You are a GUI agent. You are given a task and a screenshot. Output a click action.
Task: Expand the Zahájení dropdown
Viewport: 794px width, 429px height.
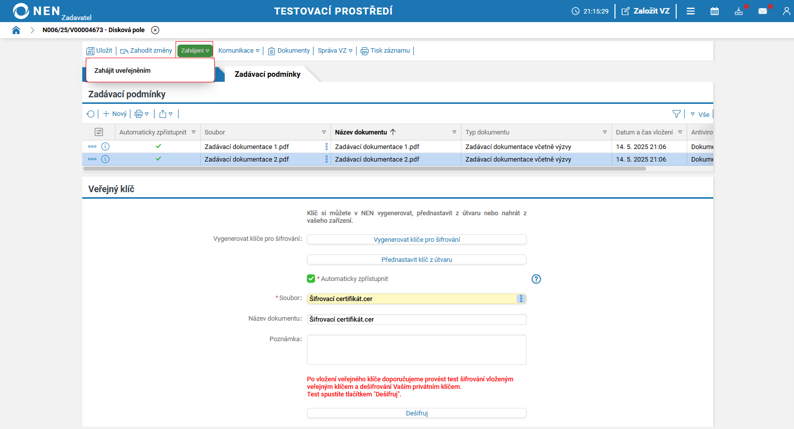pos(195,51)
